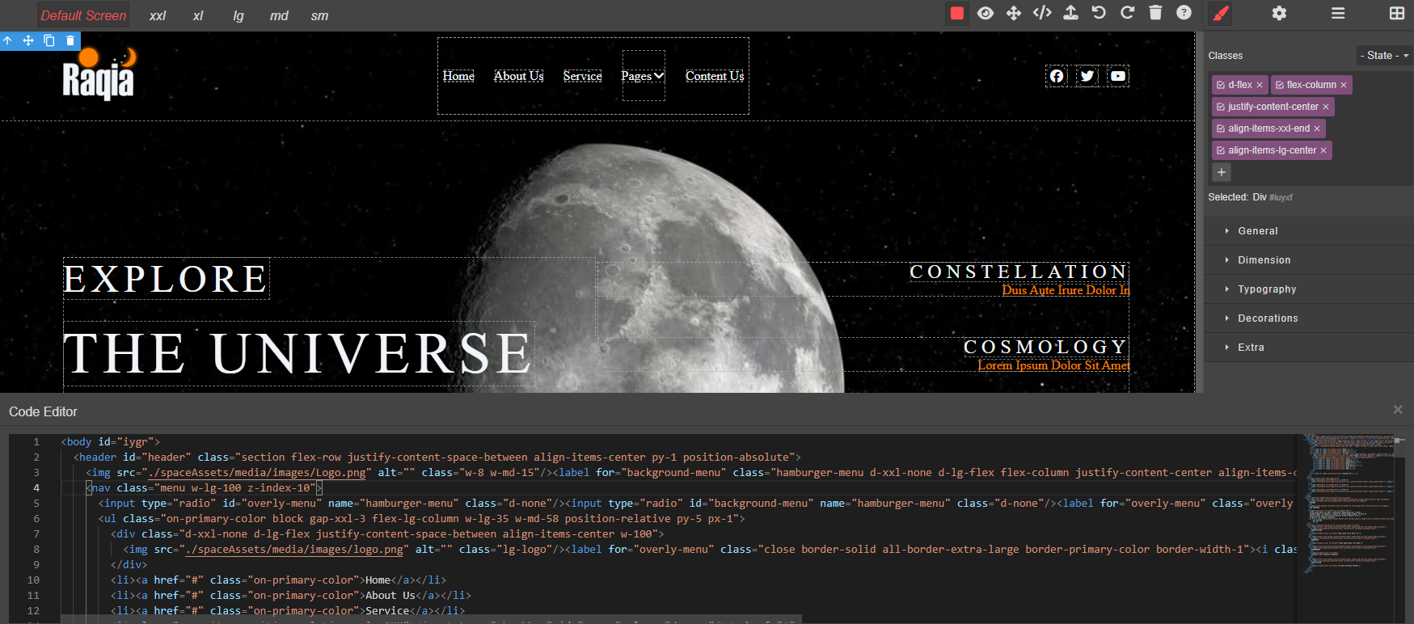The width and height of the screenshot is (1414, 624).
Task: Toggle the red square component outline button
Action: 957,13
